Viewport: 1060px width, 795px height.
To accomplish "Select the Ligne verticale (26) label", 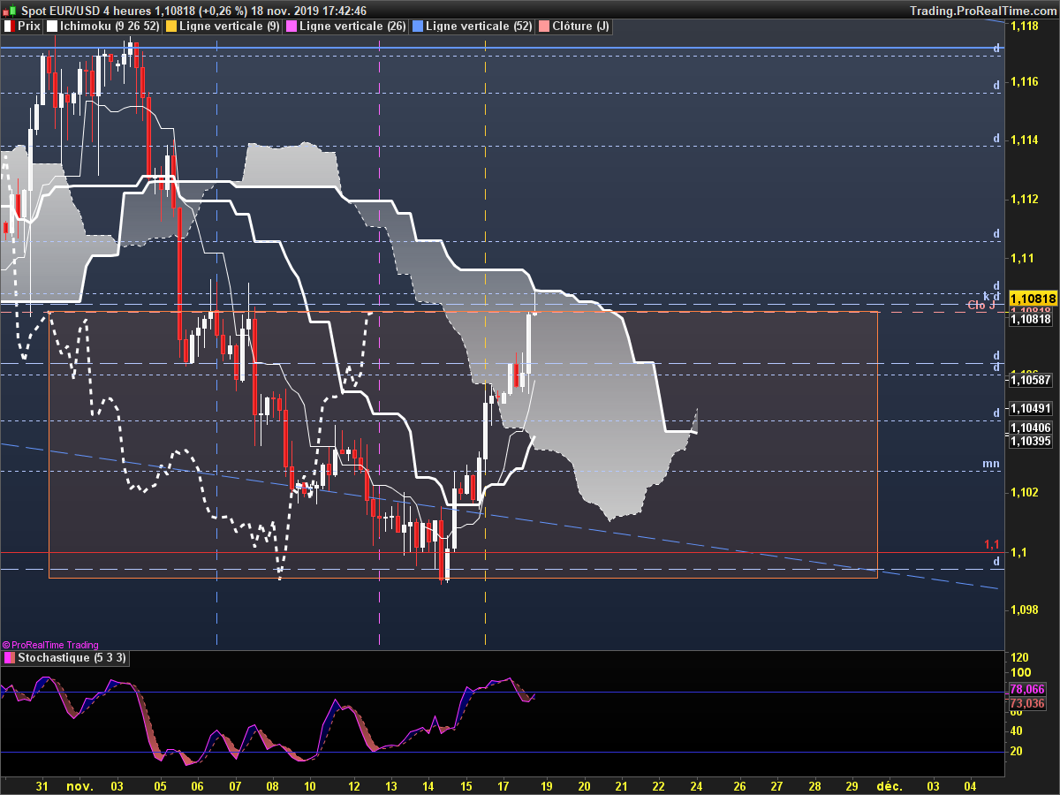I will [x=353, y=26].
